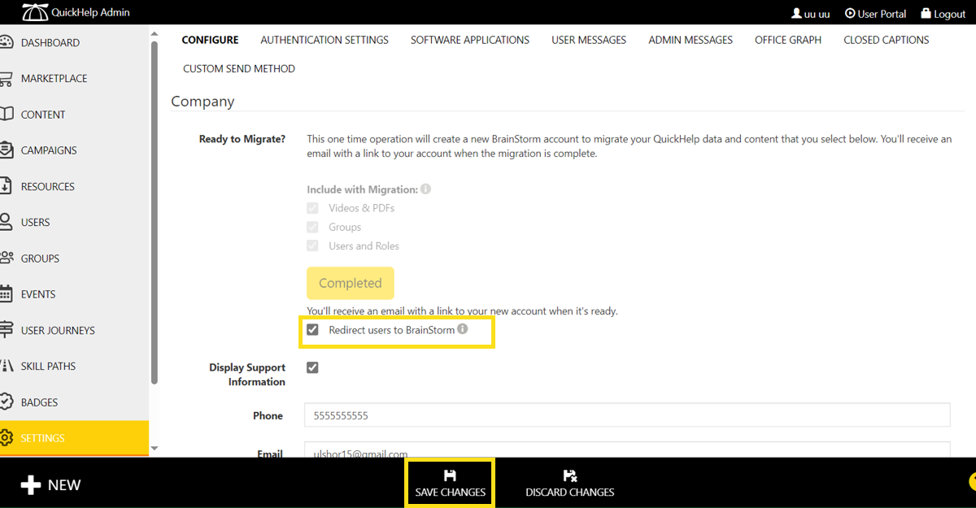Click the Campaigns icon in sidebar
Image resolution: width=976 pixels, height=508 pixels.
[6, 150]
